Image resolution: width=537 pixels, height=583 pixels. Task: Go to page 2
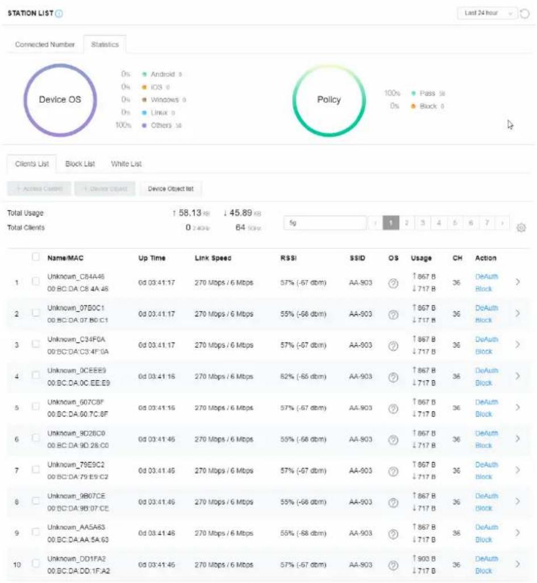[406, 223]
